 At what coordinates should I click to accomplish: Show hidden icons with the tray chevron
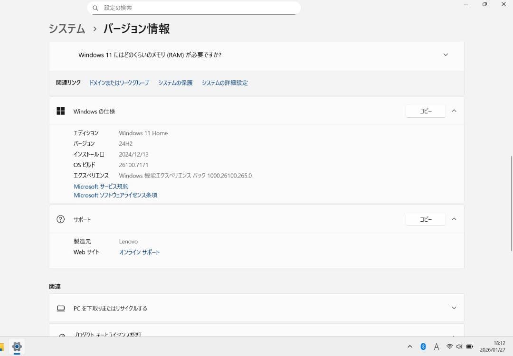coord(410,347)
